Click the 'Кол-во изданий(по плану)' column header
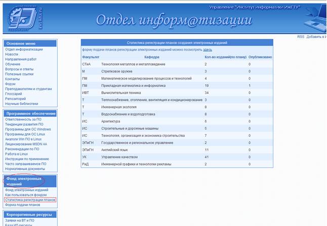 (x=225, y=57)
